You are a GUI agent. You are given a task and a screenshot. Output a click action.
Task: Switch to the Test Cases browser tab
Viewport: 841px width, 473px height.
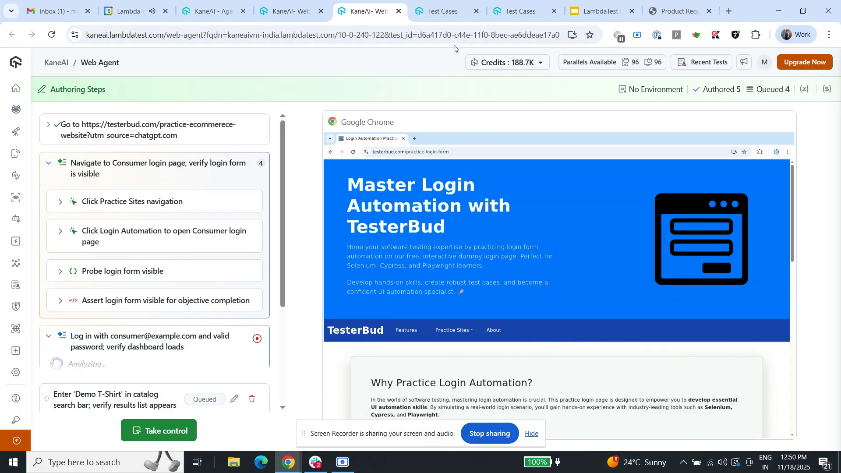tap(442, 11)
